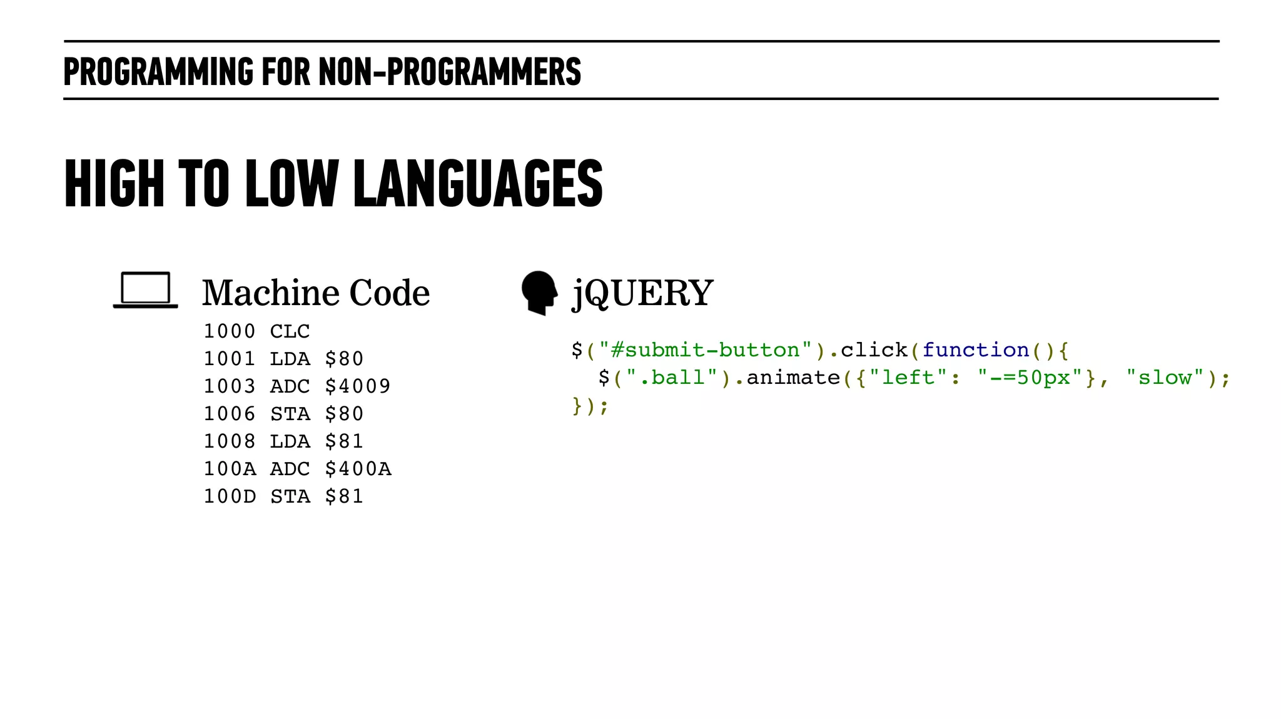Click the '#submit-button' code line

click(820, 350)
